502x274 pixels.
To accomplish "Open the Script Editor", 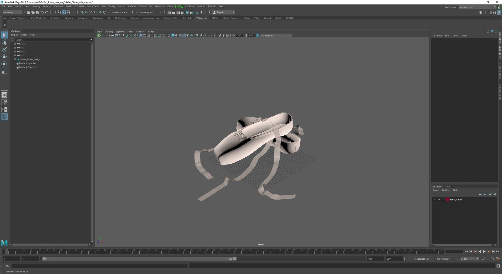I will pos(498,266).
